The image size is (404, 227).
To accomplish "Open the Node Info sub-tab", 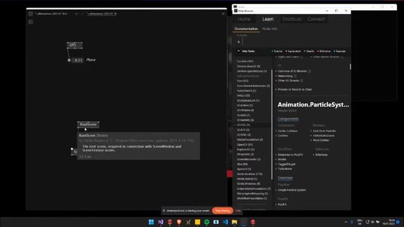I will 270,29.
